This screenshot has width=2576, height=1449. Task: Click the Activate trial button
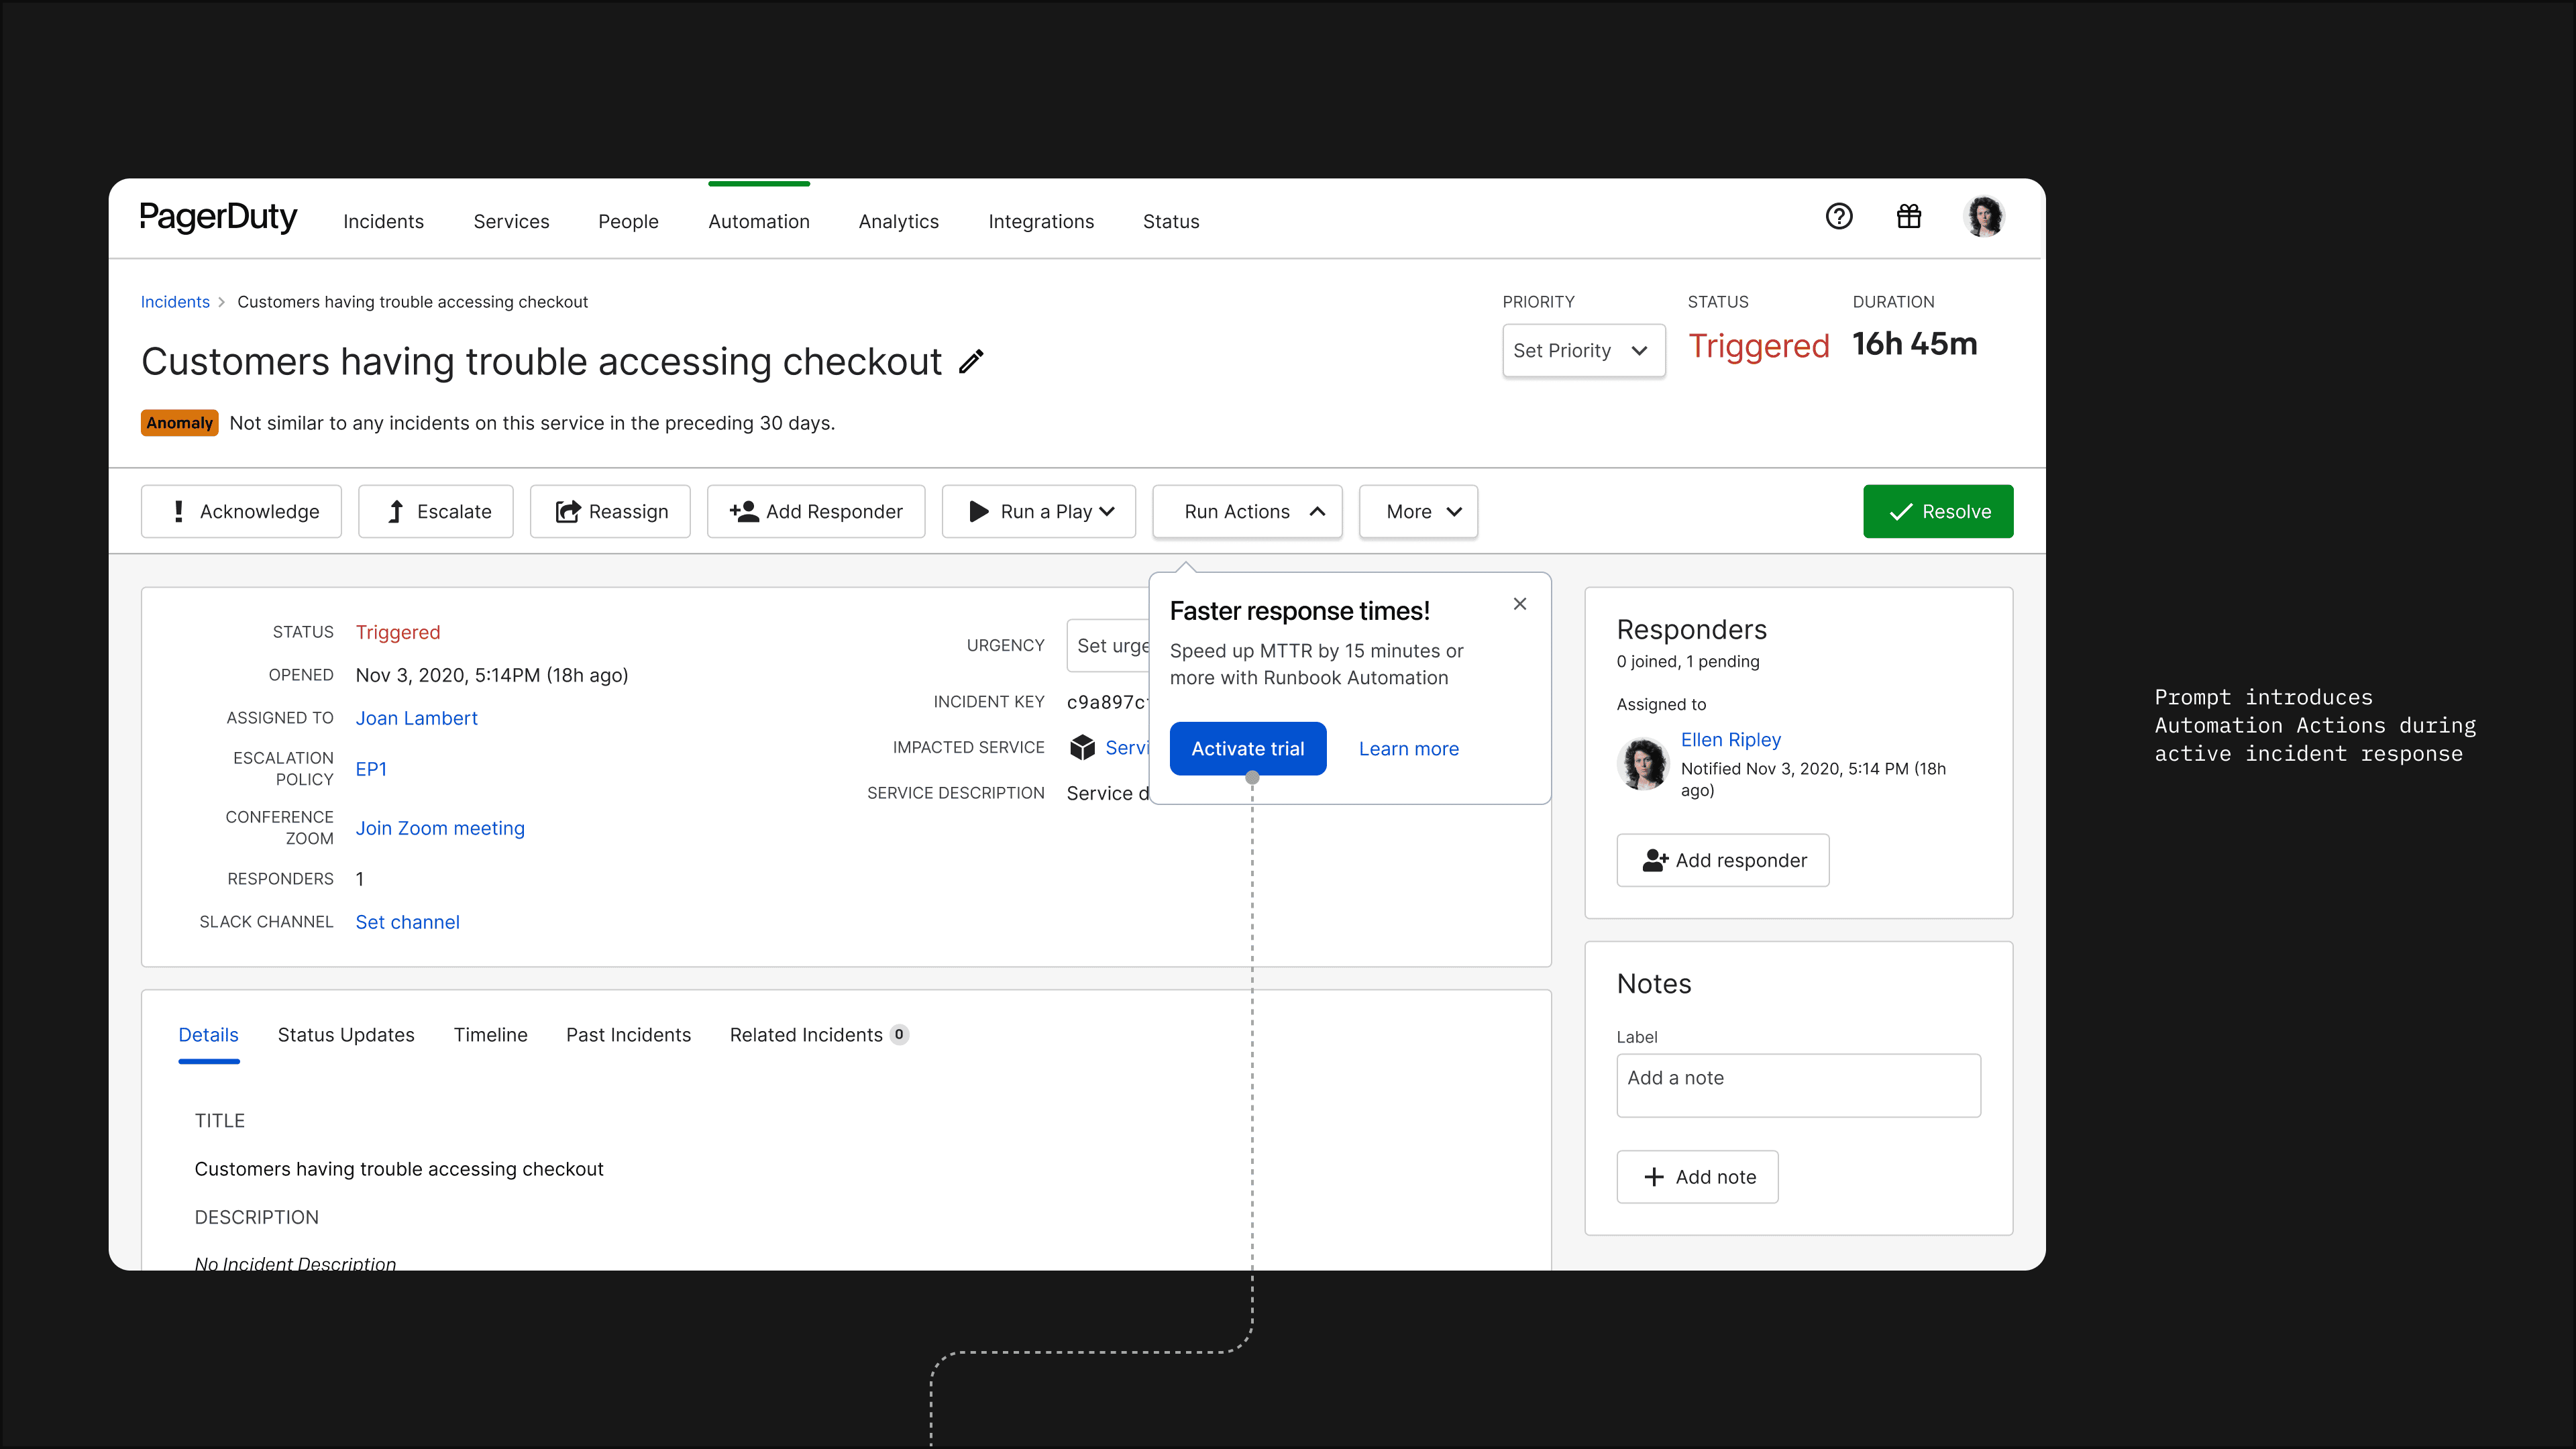(1247, 748)
